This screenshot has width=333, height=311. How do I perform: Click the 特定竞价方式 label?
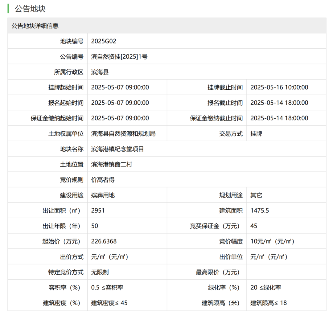pyautogui.click(x=66, y=272)
